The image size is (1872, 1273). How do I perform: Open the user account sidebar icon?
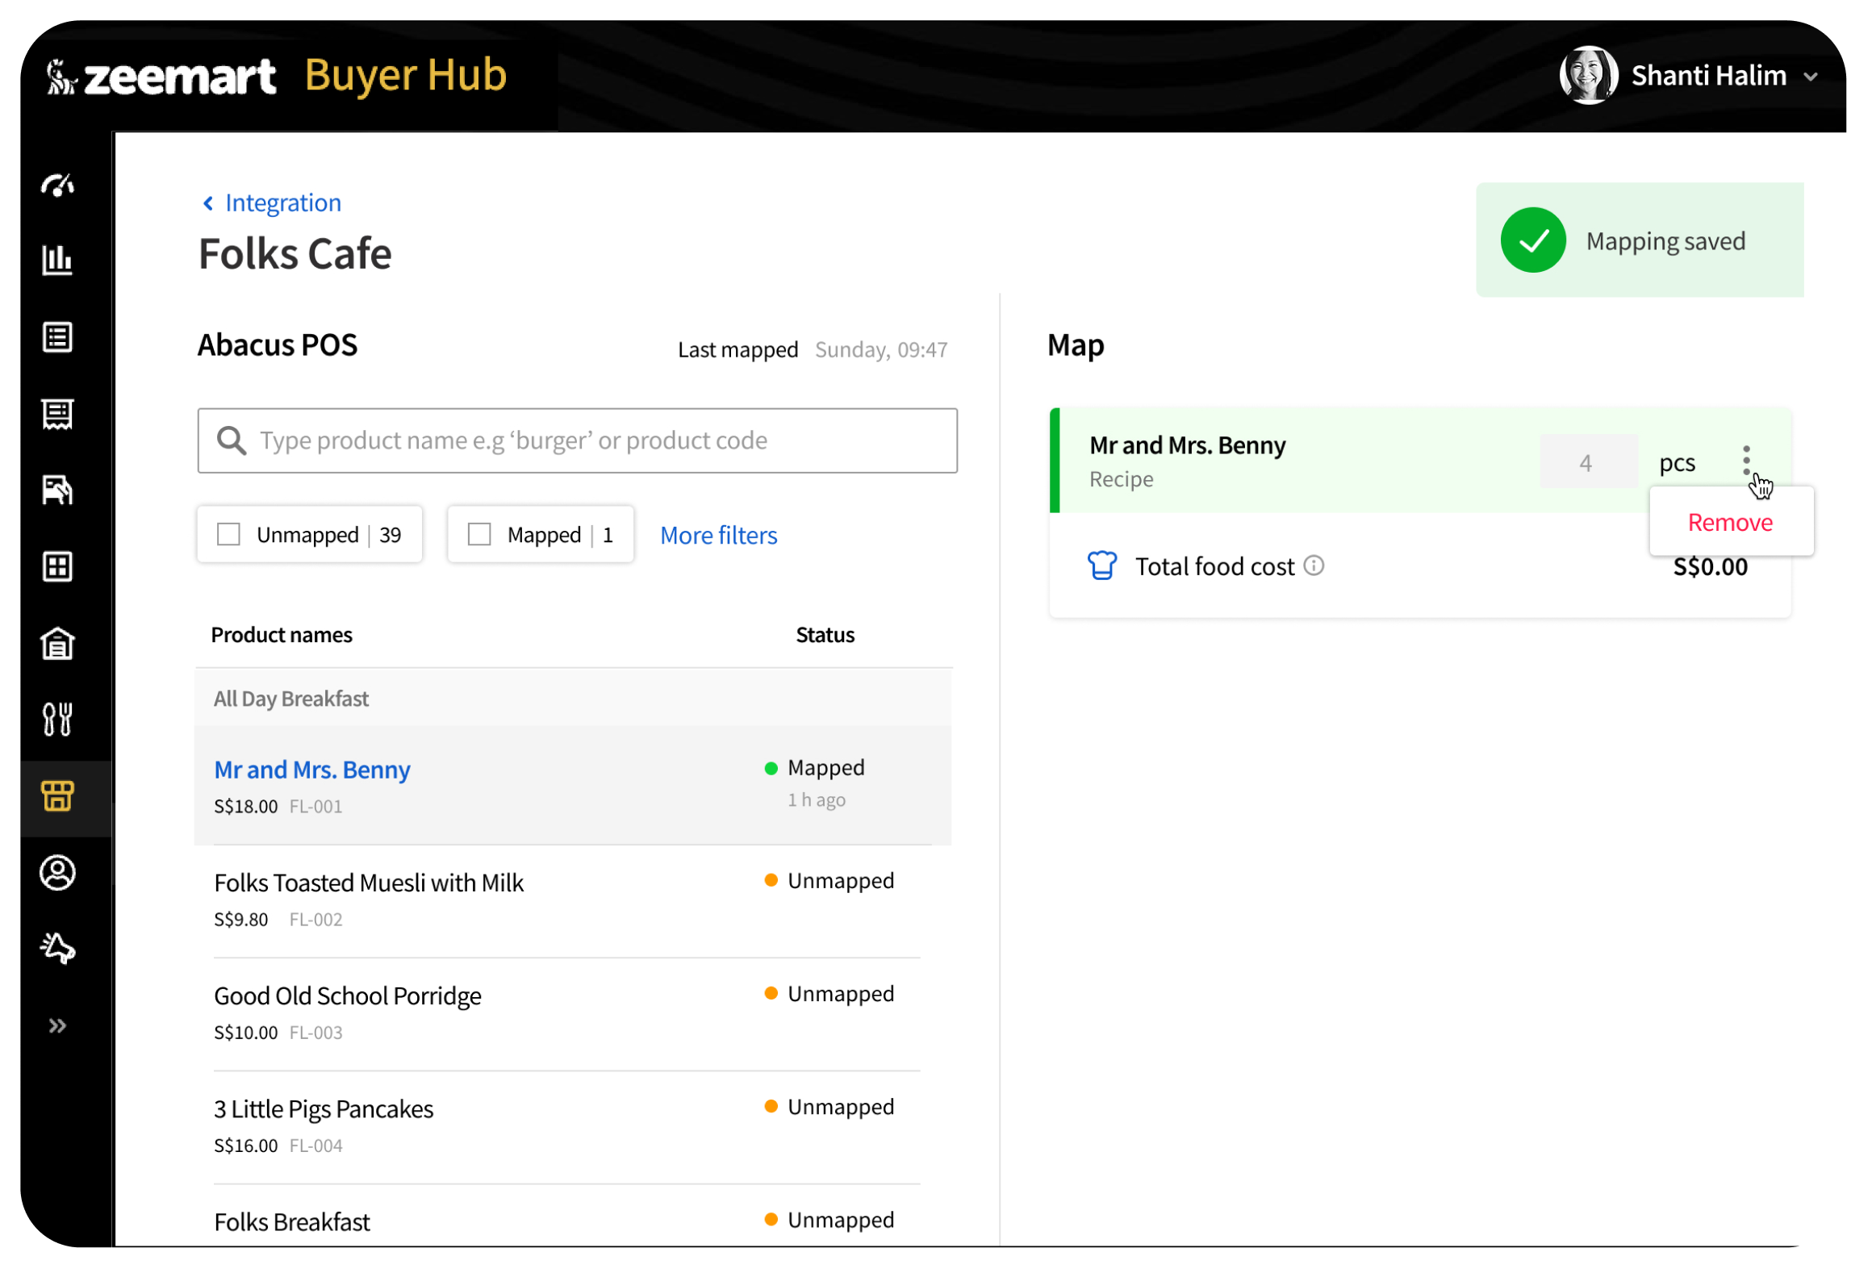click(x=57, y=874)
